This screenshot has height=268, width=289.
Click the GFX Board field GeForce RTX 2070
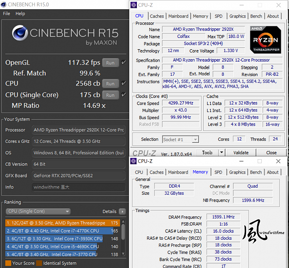tap(79, 176)
